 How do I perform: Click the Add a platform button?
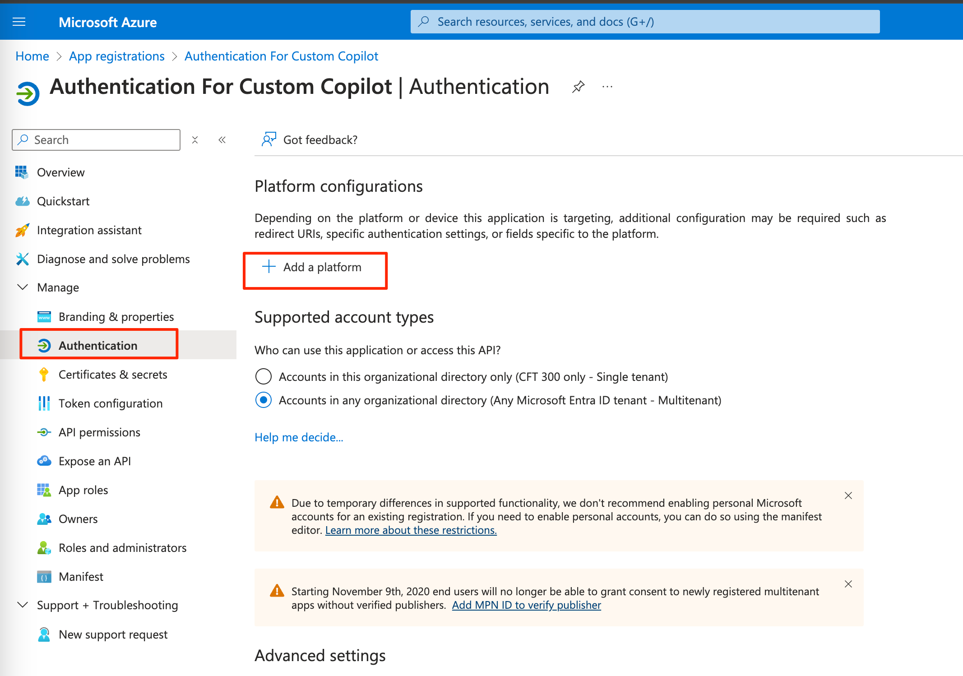315,267
